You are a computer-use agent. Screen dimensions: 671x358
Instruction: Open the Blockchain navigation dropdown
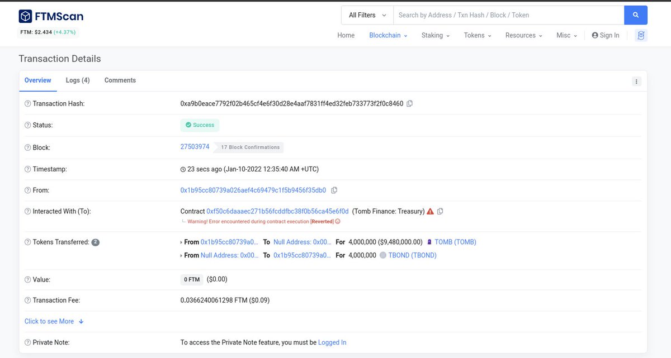(386, 35)
